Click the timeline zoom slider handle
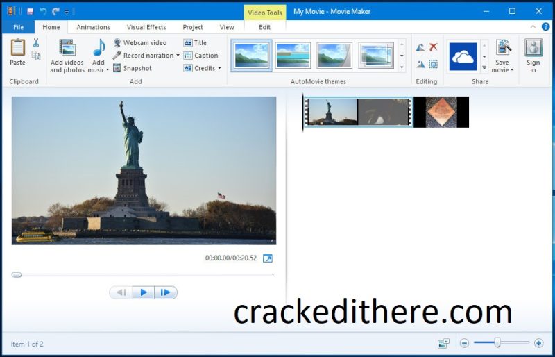The height and width of the screenshot is (357, 555). 497,342
